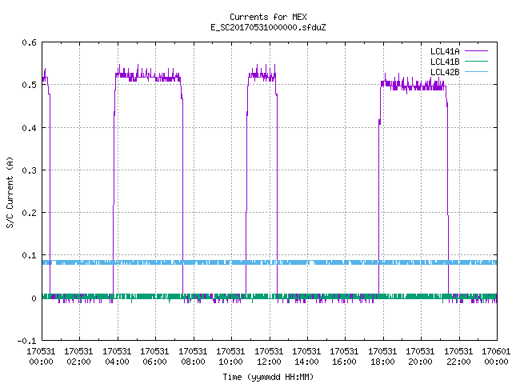Click the chart title 'Currents for MEX'

[268, 17]
